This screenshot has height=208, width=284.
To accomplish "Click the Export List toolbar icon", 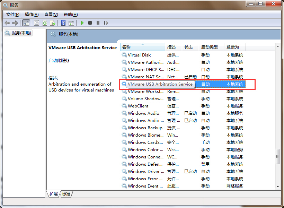I will pyautogui.click(x=53, y=23).
